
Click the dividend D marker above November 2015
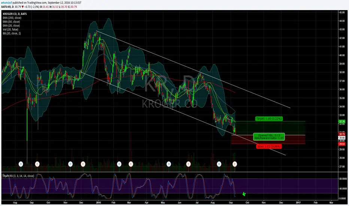(x=70, y=164)
